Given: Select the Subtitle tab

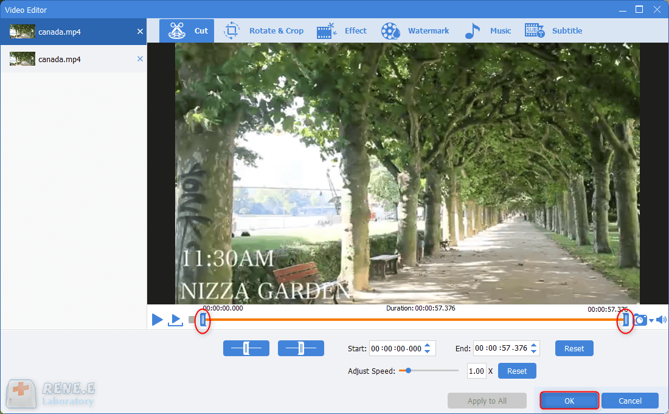Looking at the screenshot, I should [x=553, y=31].
